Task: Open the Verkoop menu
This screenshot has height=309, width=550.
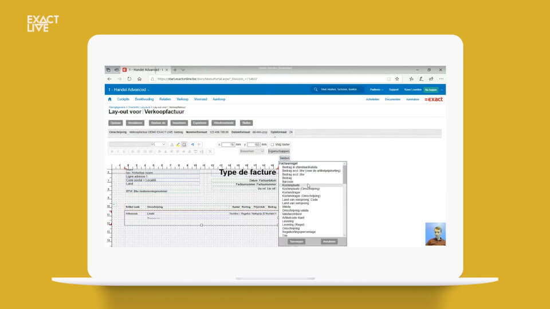Action: click(182, 99)
